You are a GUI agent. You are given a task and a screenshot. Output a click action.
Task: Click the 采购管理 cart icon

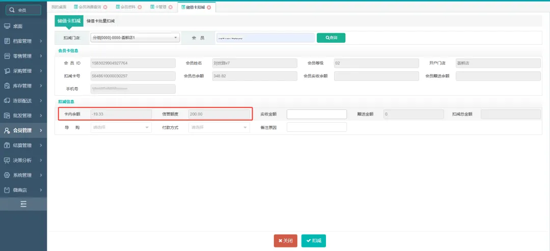click(x=7, y=71)
